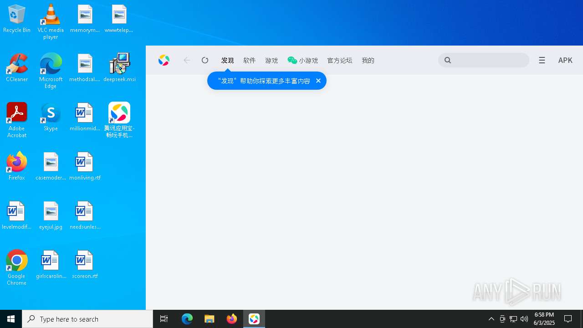Select the levelmodif... Word document
The width and height of the screenshot is (583, 328).
[x=17, y=215]
